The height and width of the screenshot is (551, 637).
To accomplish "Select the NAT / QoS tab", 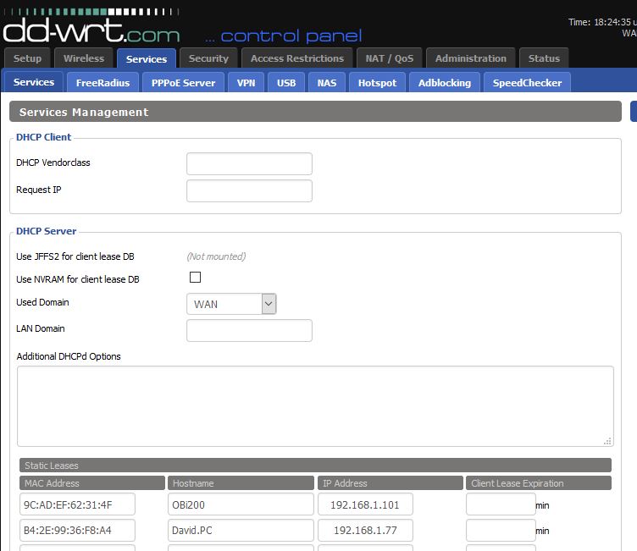I will pos(390,58).
